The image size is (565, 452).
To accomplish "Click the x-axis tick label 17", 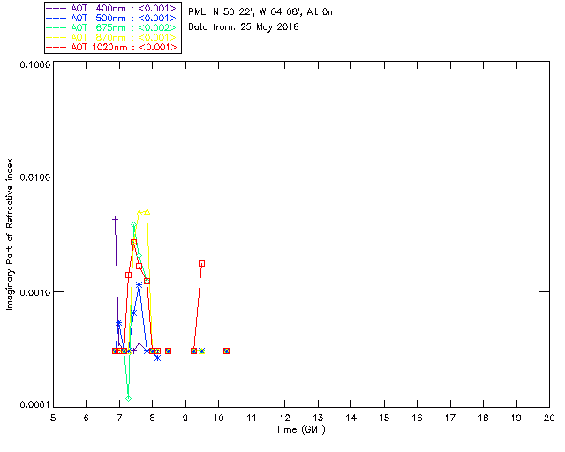I will 450,418.
